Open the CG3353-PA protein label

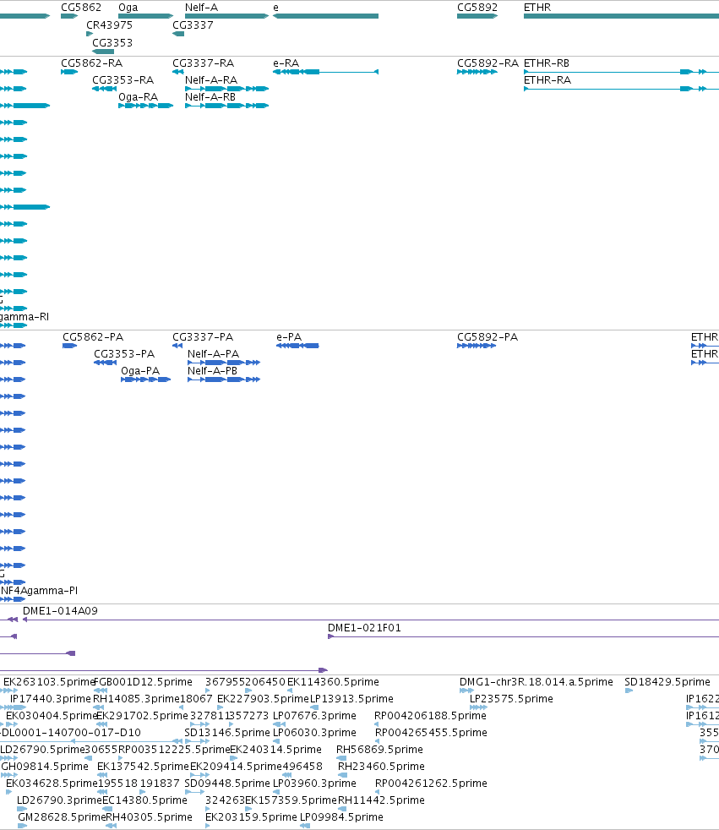click(x=124, y=353)
